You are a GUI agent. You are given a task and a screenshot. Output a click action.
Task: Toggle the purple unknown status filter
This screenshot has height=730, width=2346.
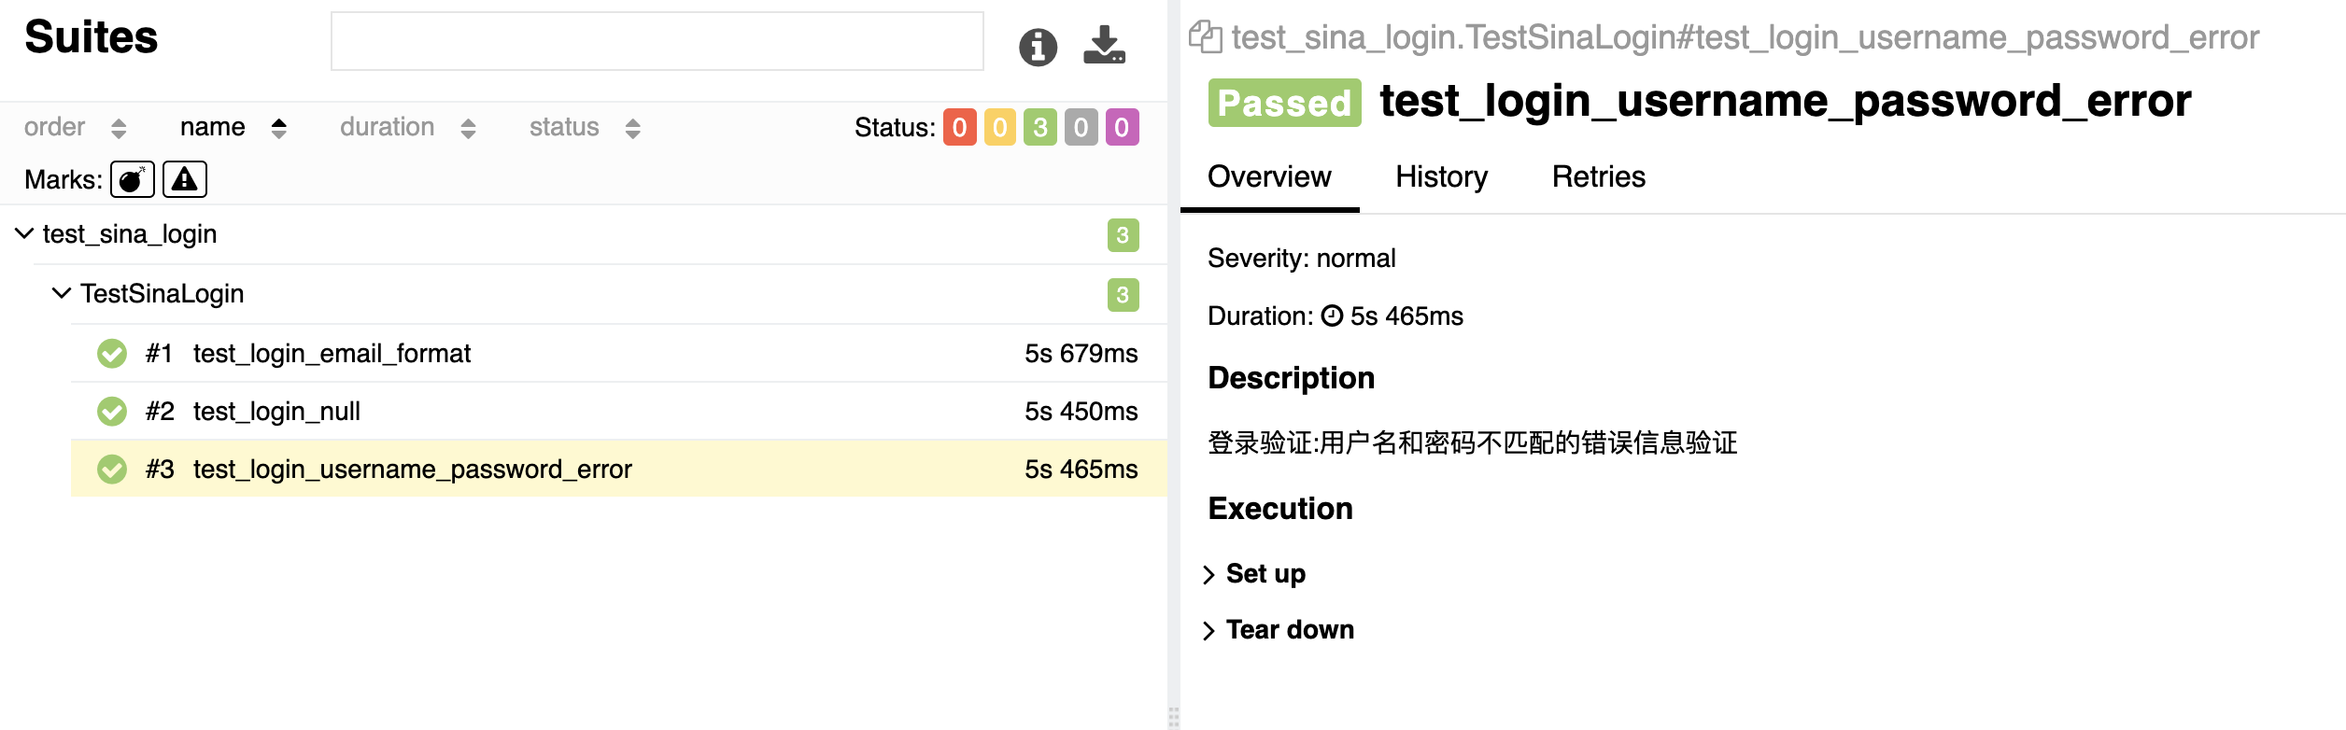(1122, 127)
